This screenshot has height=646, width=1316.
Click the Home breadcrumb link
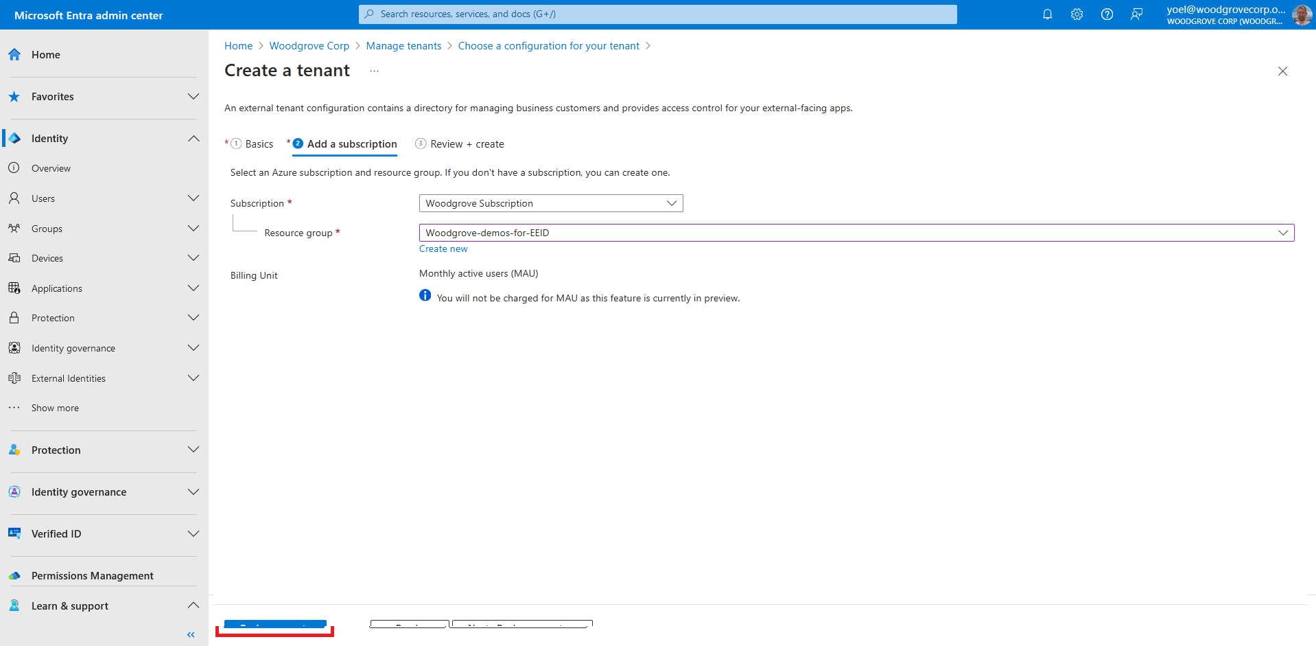pyautogui.click(x=239, y=46)
